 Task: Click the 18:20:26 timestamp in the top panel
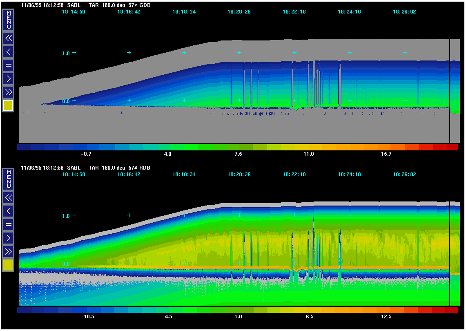pos(239,12)
